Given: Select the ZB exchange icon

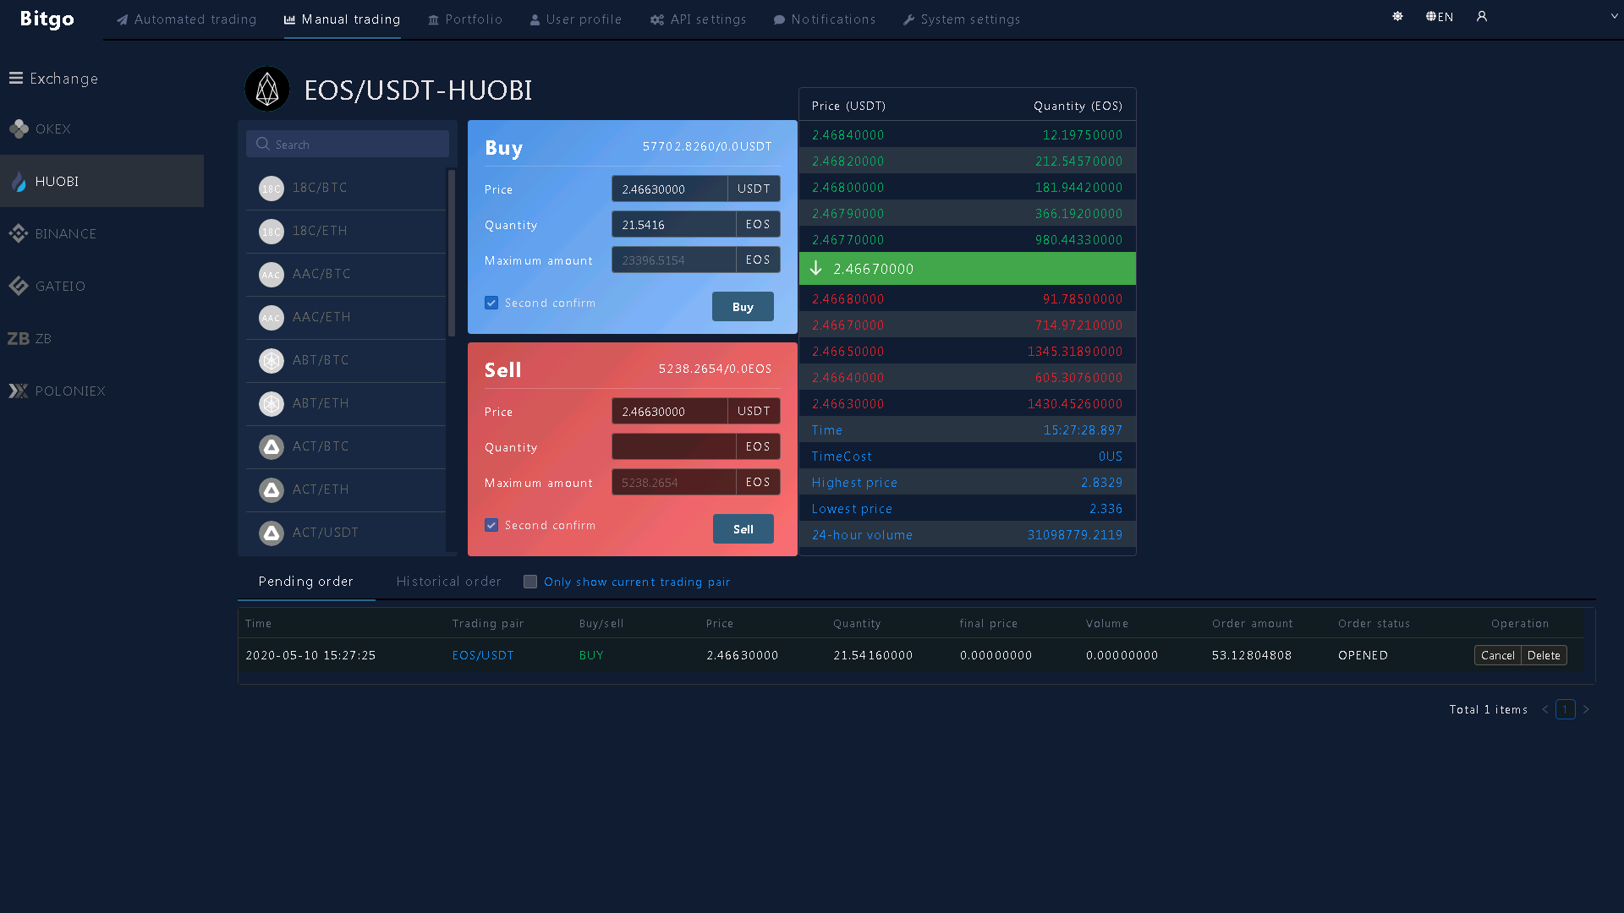Looking at the screenshot, I should pyautogui.click(x=18, y=338).
